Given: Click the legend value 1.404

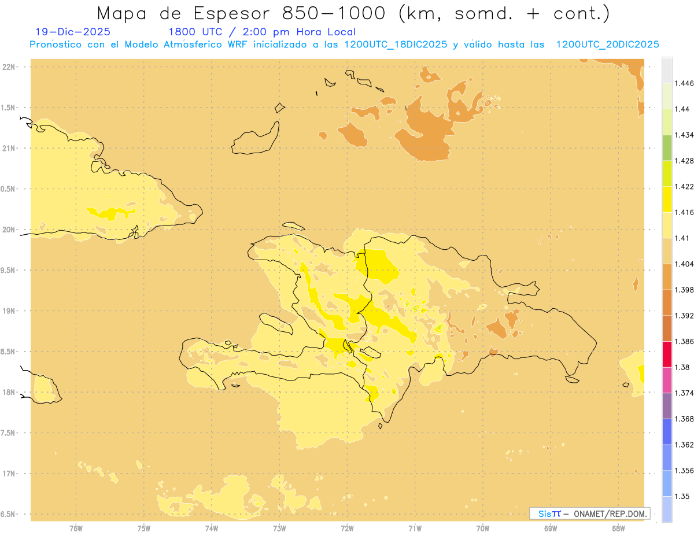Looking at the screenshot, I should tap(684, 264).
